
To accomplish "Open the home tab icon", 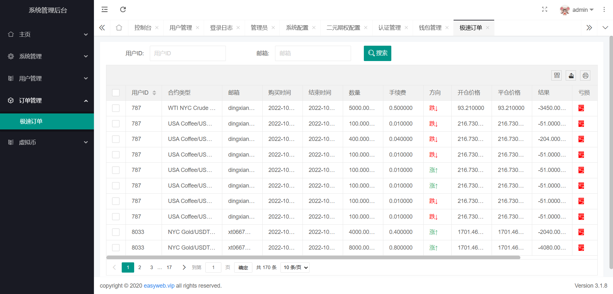I will [x=119, y=28].
